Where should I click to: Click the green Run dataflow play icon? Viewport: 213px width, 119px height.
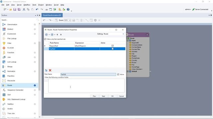(x=64, y=10)
